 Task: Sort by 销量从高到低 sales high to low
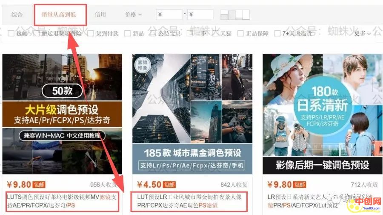point(60,15)
